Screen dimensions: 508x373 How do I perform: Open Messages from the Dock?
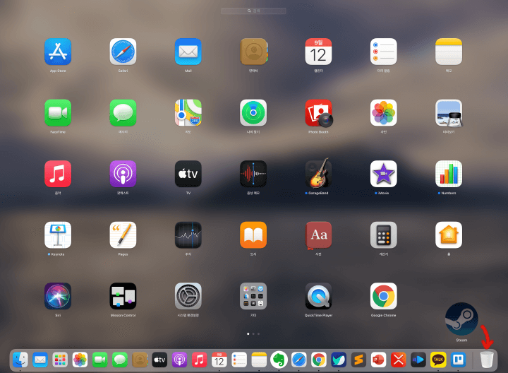click(120, 360)
